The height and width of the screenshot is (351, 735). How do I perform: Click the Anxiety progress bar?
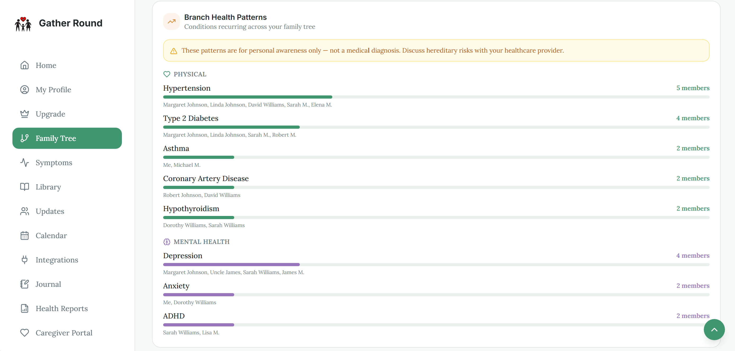pos(436,295)
